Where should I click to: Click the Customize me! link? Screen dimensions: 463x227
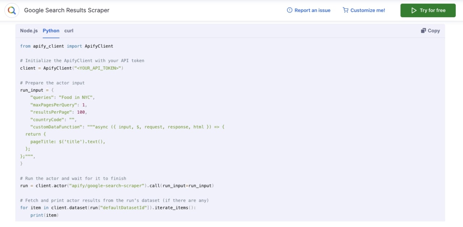368,10
